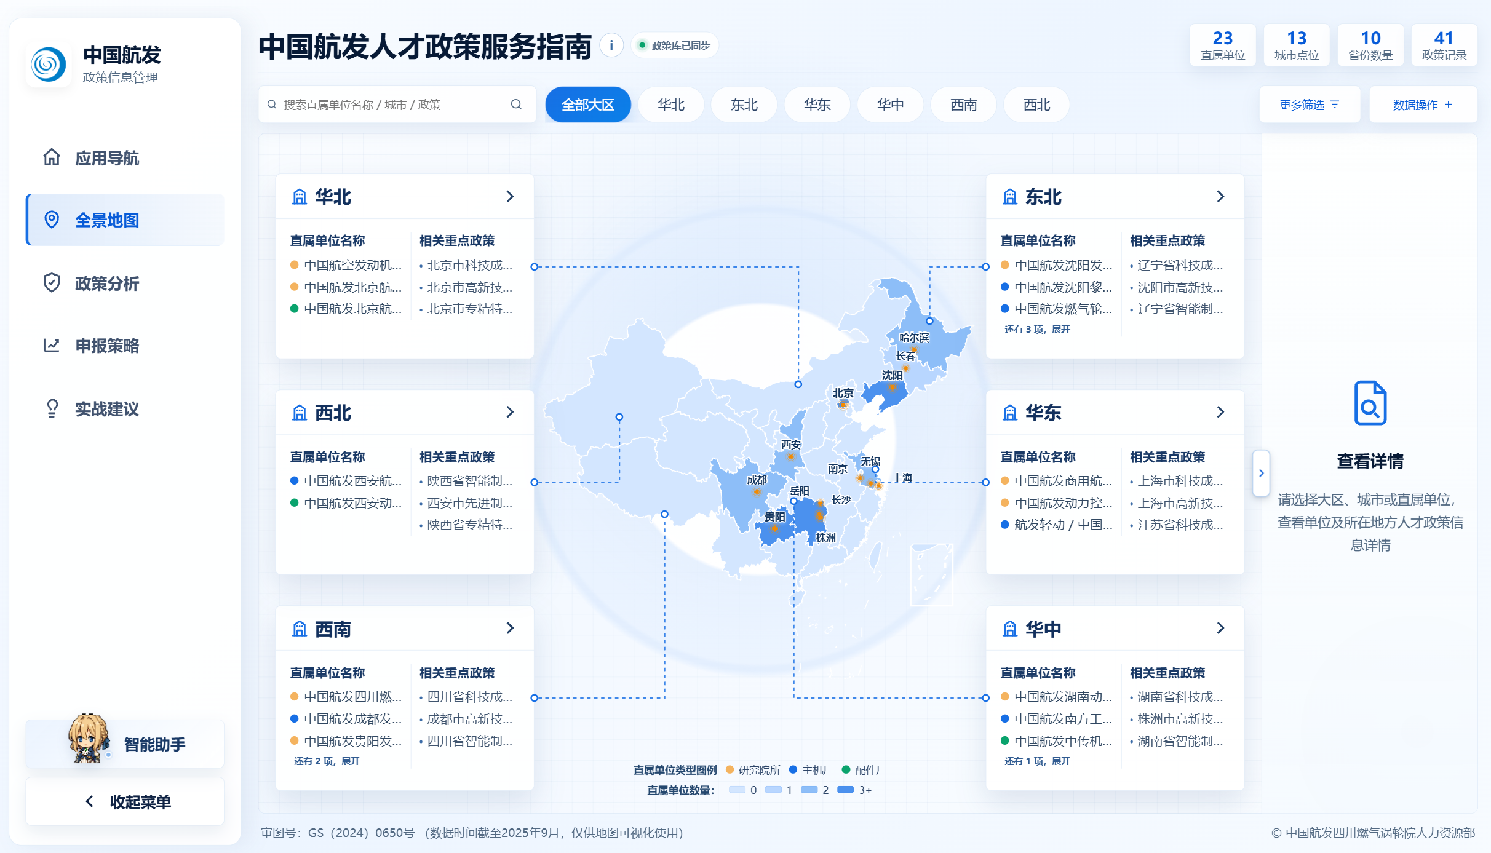Screen dimensions: 1491x853
Task: Click the back chevron in 收起菜单
Action: (x=89, y=801)
